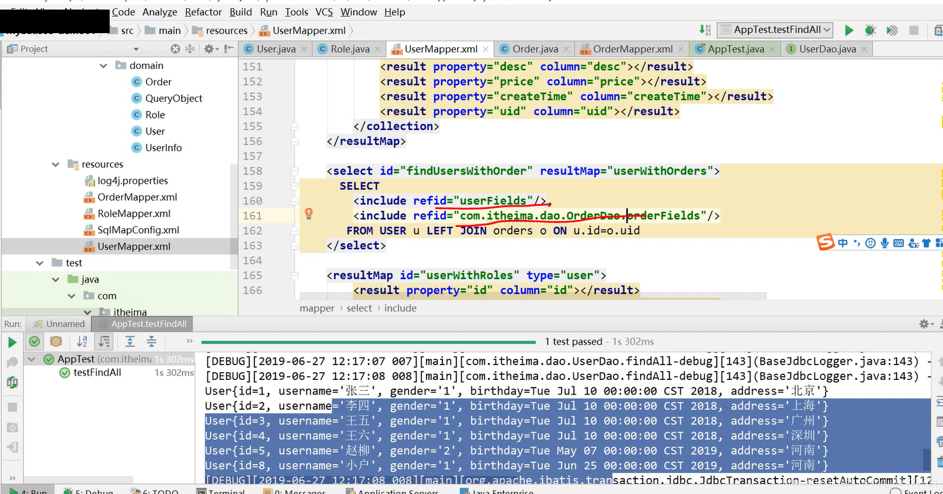Show more test runner toolbar options
This screenshot has height=494, width=943.
[189, 342]
